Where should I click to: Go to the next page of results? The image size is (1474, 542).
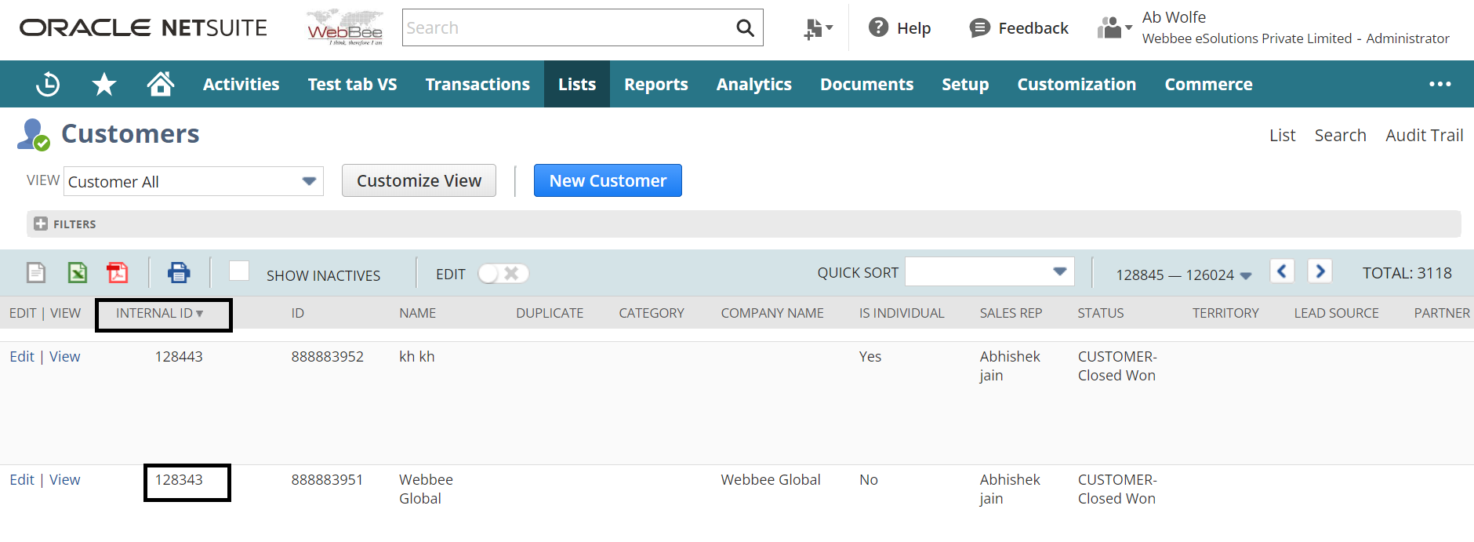(1320, 271)
